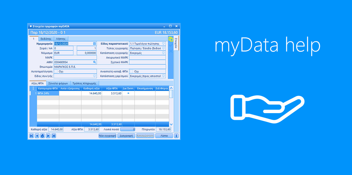Minimize the Στοιχεία εγγραφών myDATA window
The image size is (352, 175).
[164, 26]
